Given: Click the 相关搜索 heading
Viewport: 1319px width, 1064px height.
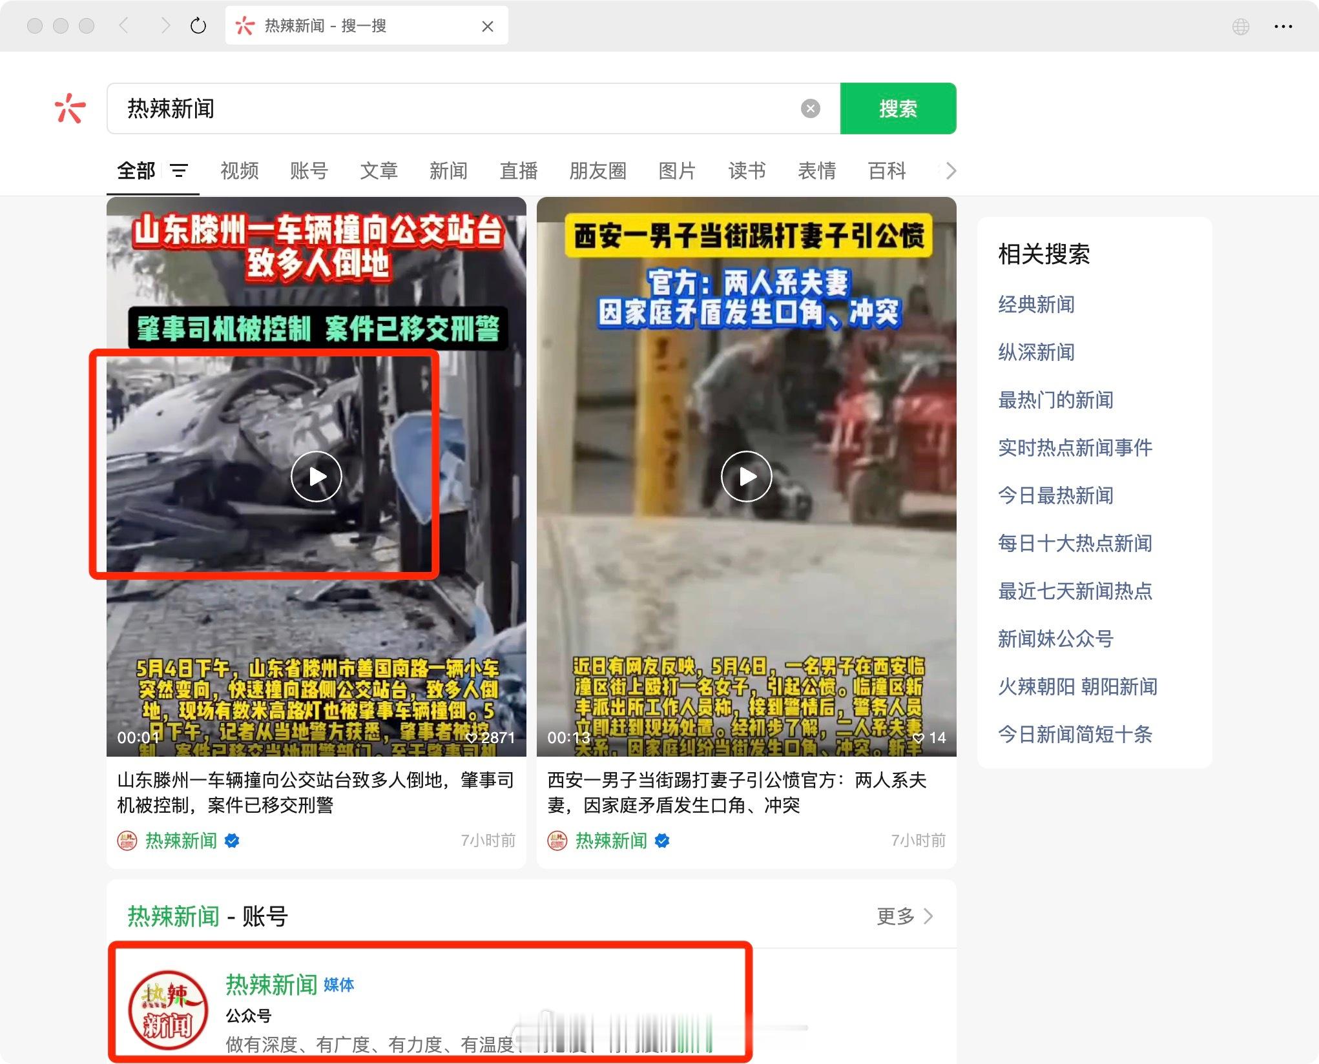Looking at the screenshot, I should [x=1044, y=254].
